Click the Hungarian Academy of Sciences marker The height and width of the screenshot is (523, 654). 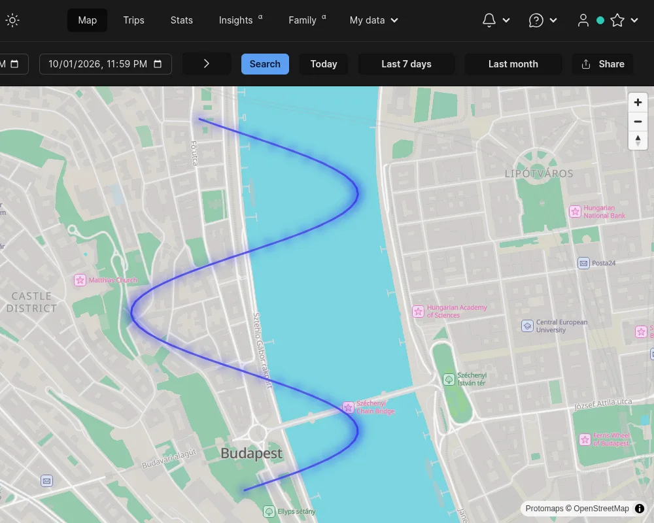click(x=419, y=311)
